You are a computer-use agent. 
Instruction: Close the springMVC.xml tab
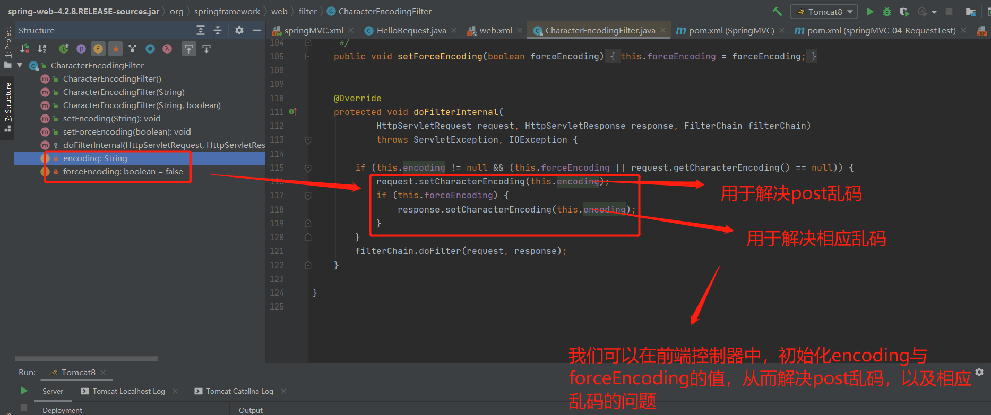351,30
